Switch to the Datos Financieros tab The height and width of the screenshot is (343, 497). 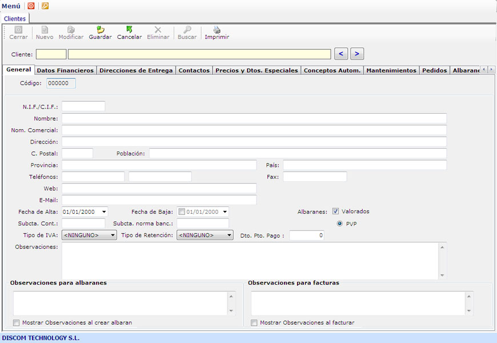[x=65, y=70]
